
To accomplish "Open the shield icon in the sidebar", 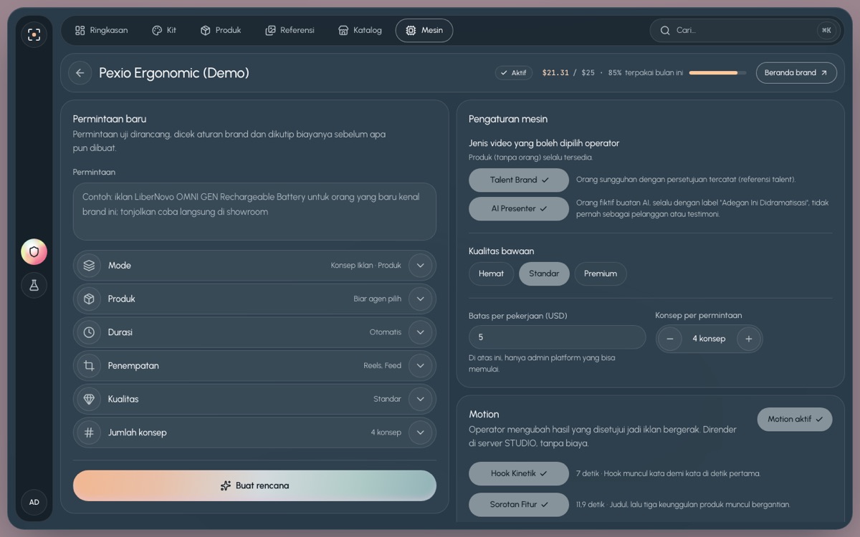I will coord(34,252).
